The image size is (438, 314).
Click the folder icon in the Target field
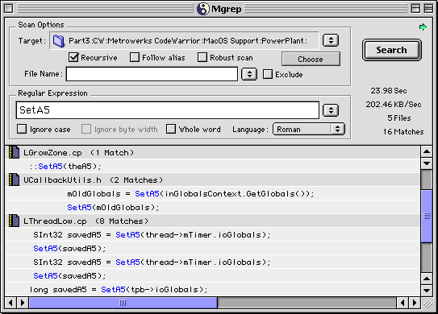(59, 41)
